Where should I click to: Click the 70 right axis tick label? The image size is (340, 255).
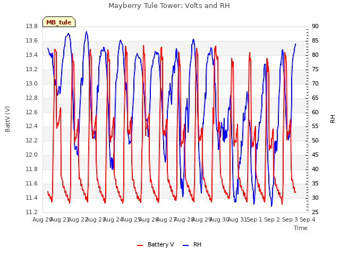[x=315, y=84]
